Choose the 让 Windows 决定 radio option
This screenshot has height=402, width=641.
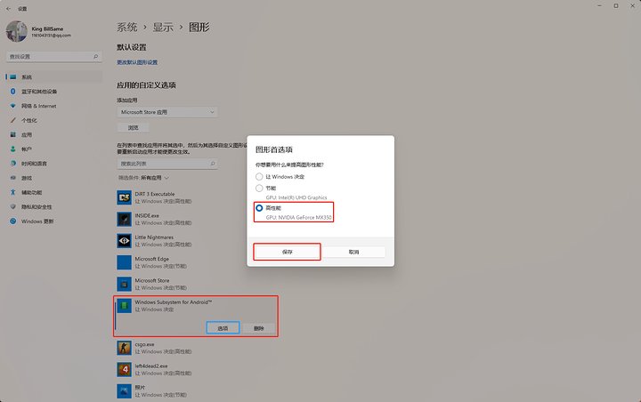click(259, 177)
